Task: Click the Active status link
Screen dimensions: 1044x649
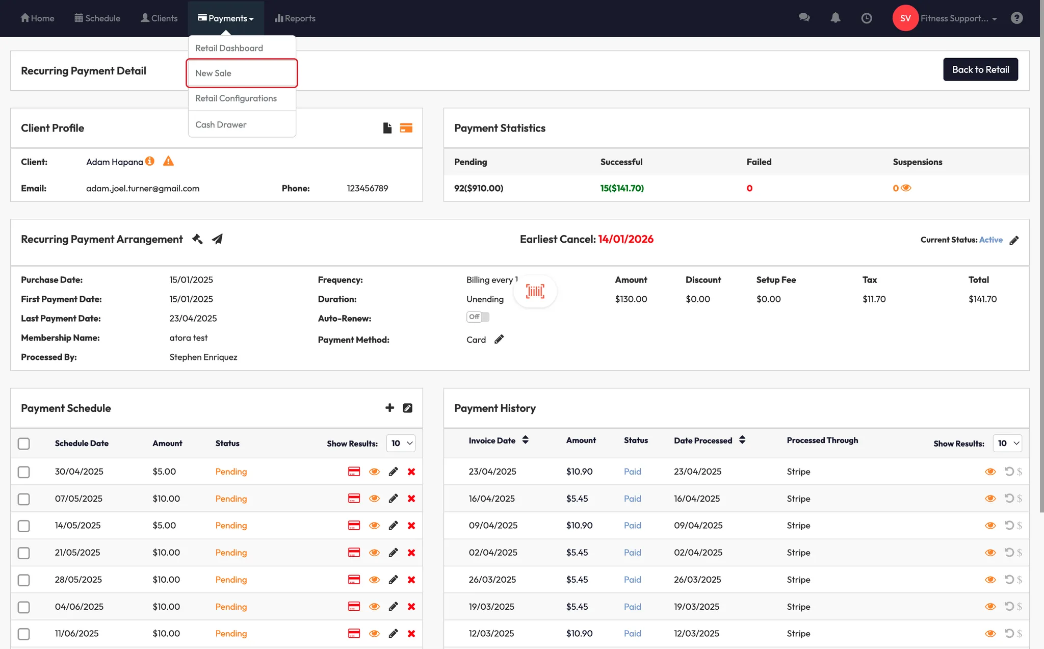Action: point(990,240)
